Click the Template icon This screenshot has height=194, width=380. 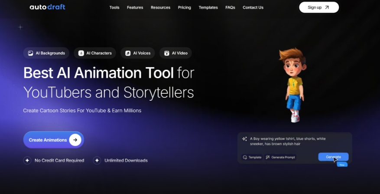click(x=245, y=158)
